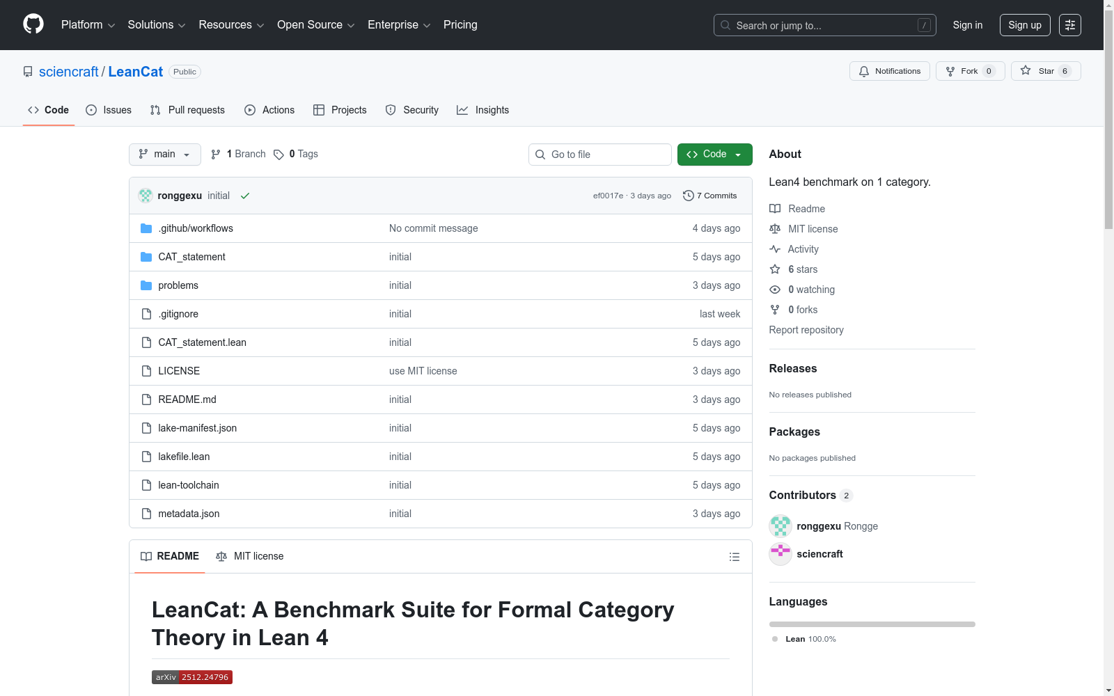Click the Sign up button
This screenshot has height=696, width=1114.
pyautogui.click(x=1025, y=25)
